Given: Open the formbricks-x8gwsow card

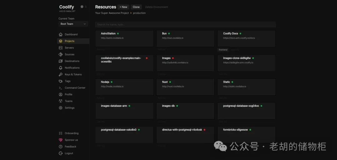Looking at the screenshot, I should (246, 135).
